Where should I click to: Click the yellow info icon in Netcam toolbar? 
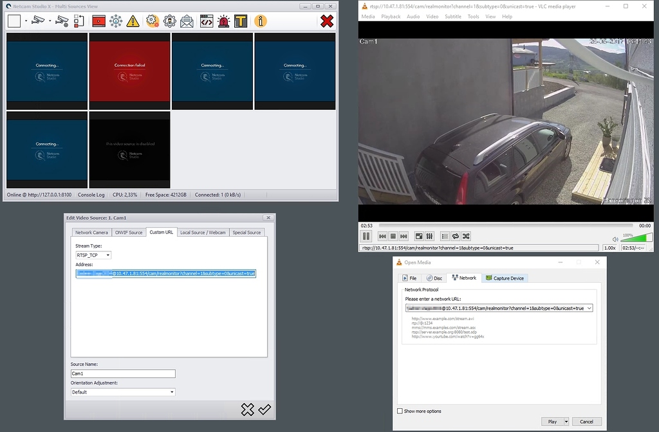[x=261, y=21]
